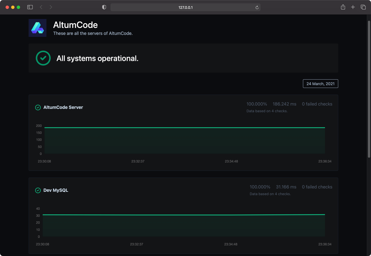The width and height of the screenshot is (371, 256).
Task: Click Dev MySQL 0 failed checks
Action: click(317, 187)
